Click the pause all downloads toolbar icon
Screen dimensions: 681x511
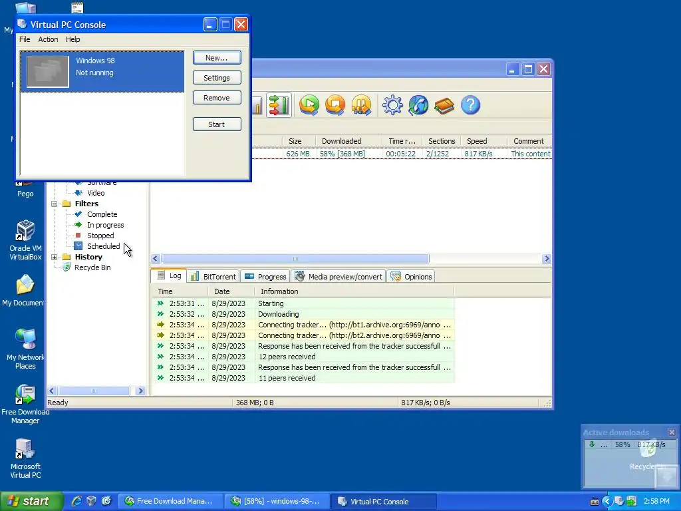[361, 105]
